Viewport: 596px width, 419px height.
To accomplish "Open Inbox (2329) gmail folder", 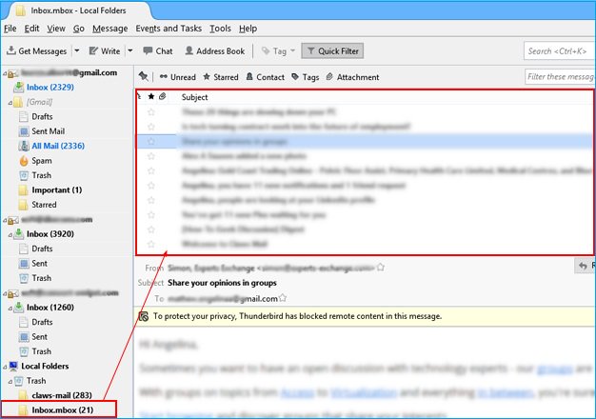I will coord(50,87).
